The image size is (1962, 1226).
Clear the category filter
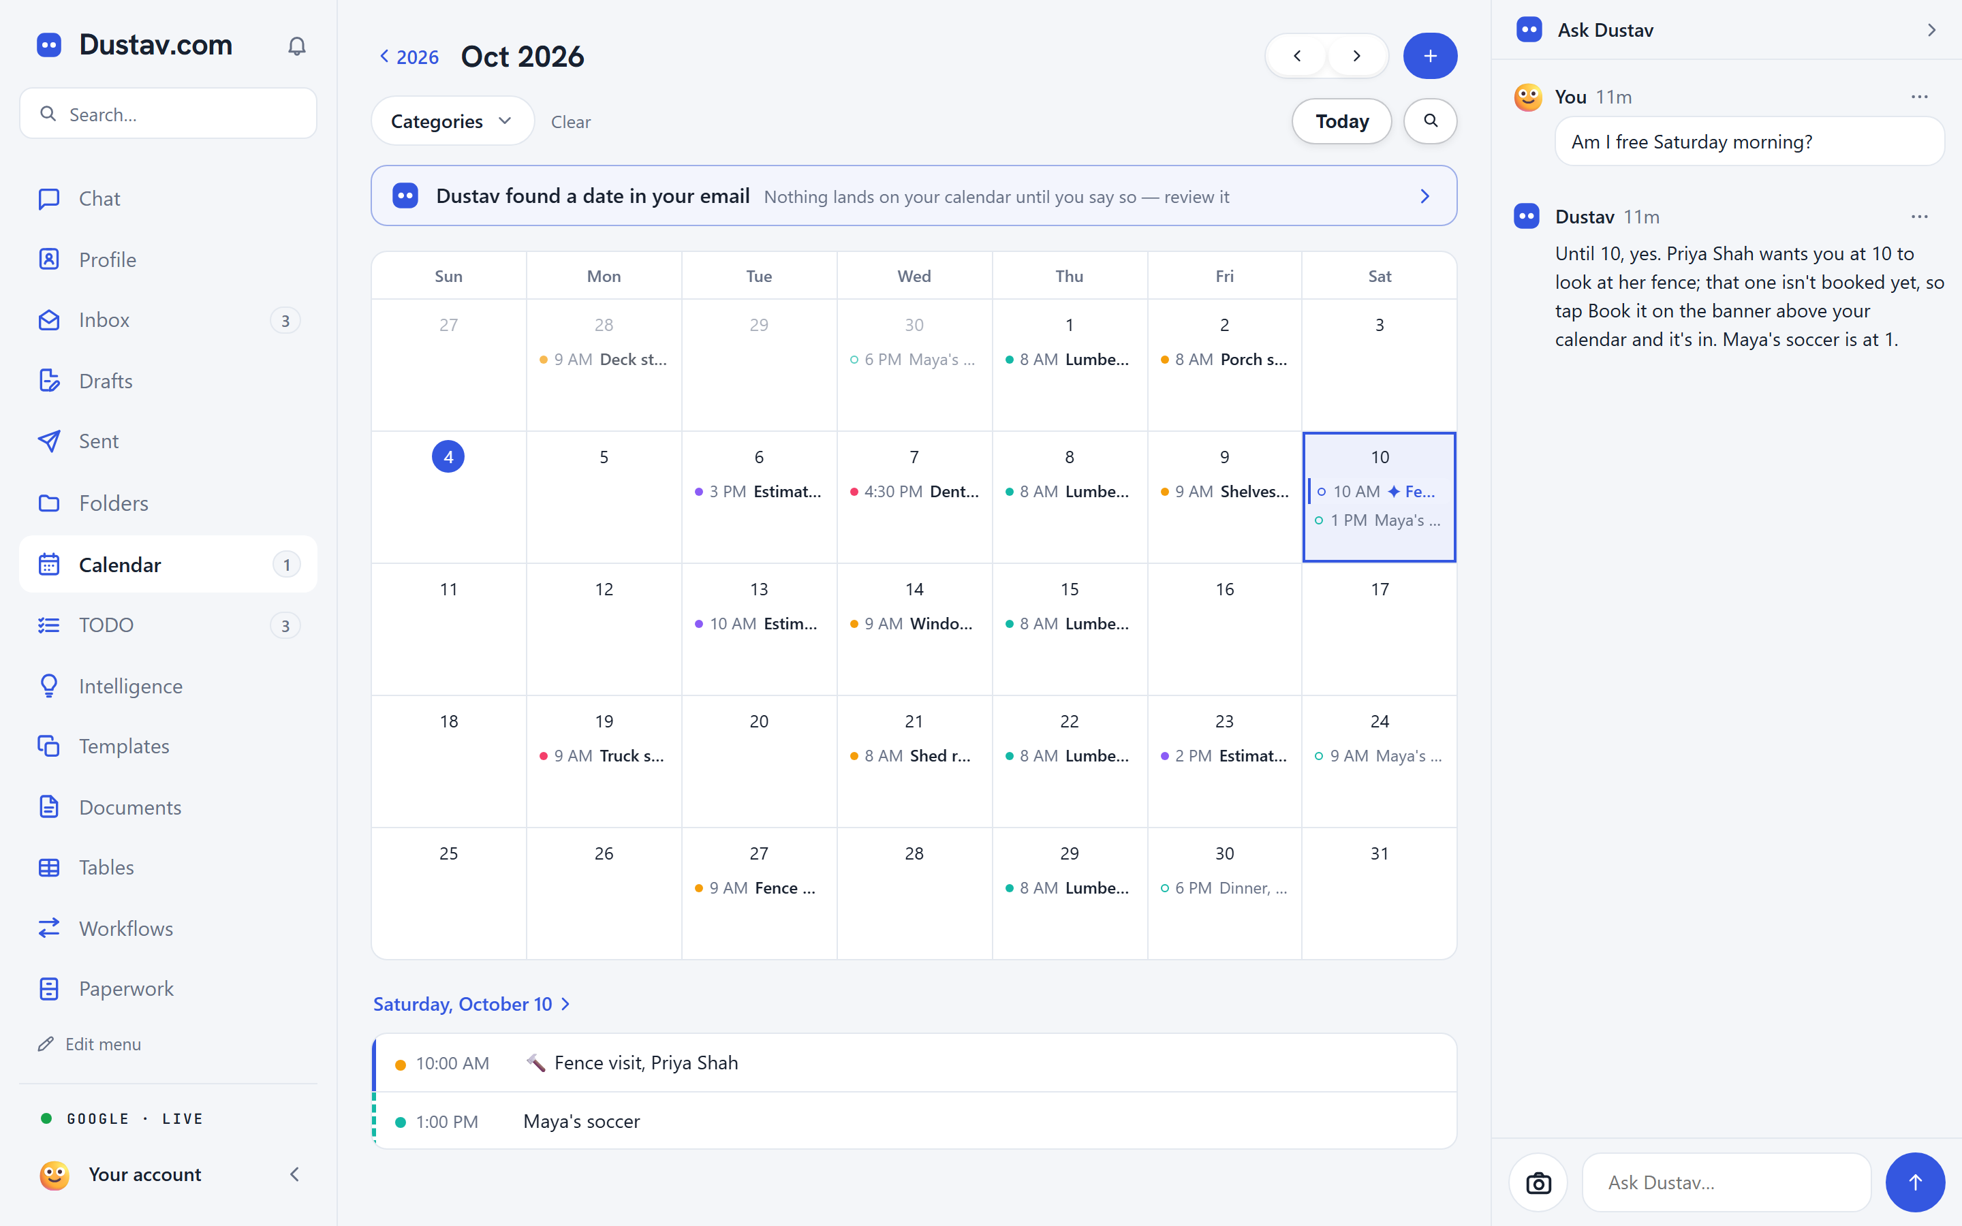point(571,122)
